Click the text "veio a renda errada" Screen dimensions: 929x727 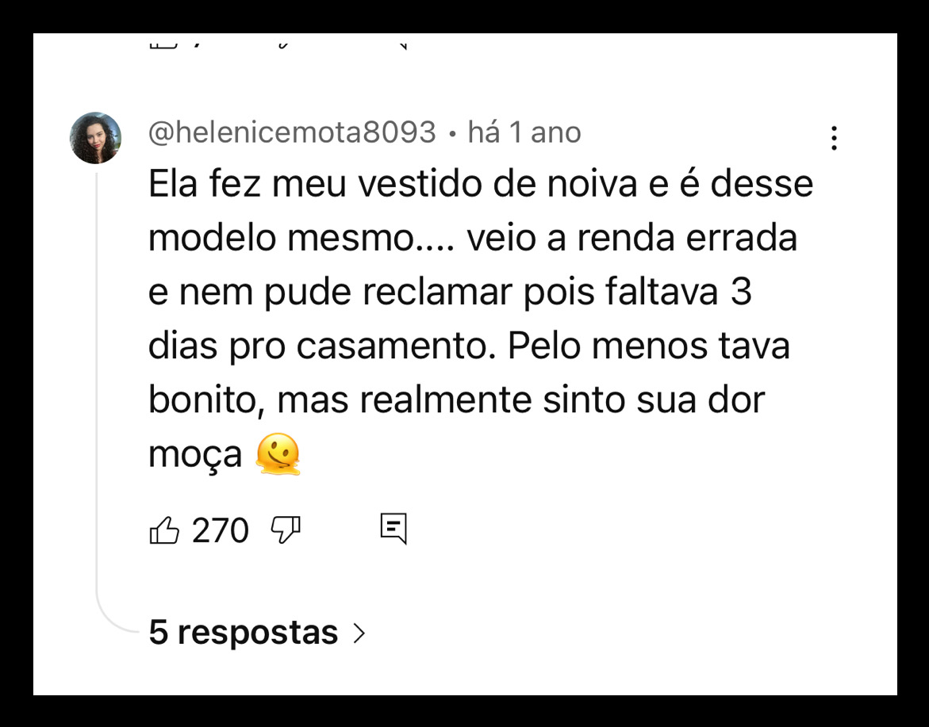631,239
